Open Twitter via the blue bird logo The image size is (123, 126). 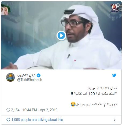(x=114, y=75)
